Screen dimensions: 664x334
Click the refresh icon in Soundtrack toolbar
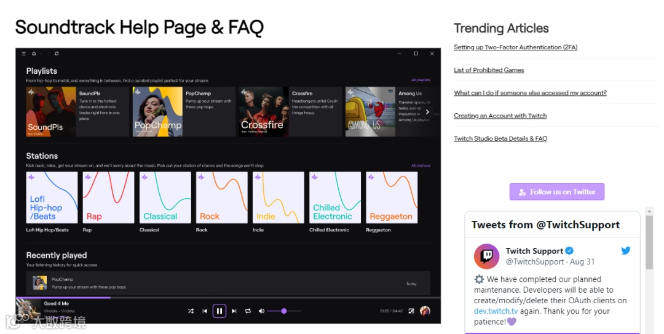tap(57, 54)
